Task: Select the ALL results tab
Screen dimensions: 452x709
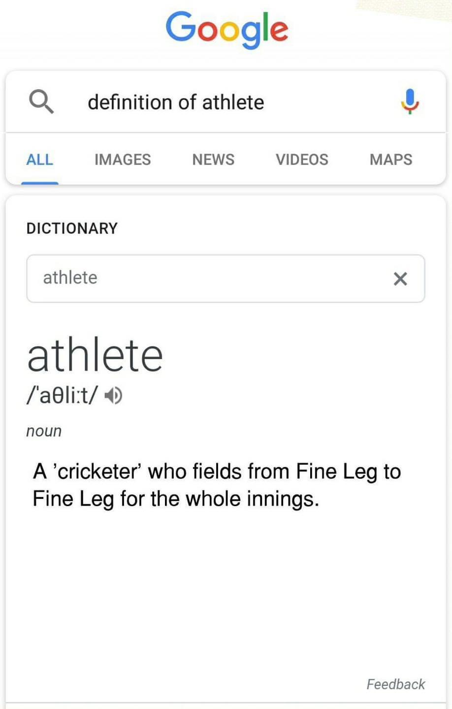Action: (x=39, y=160)
